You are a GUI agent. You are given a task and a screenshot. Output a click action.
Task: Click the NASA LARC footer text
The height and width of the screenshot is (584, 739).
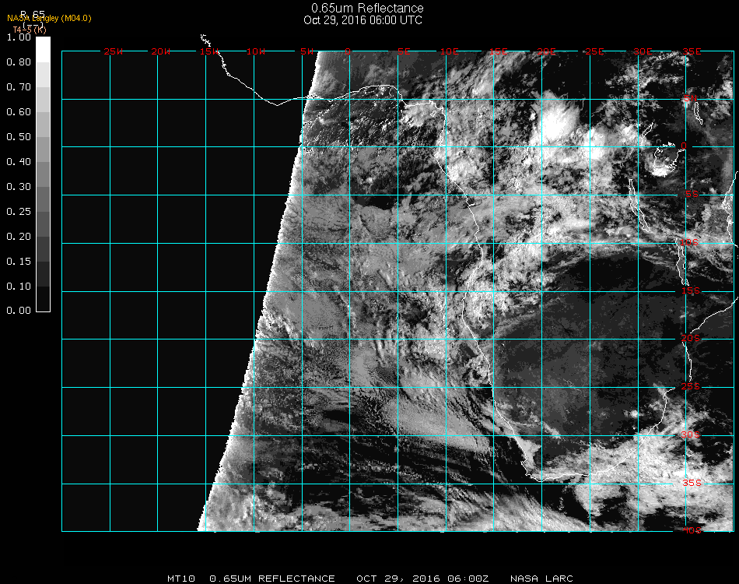(541, 579)
